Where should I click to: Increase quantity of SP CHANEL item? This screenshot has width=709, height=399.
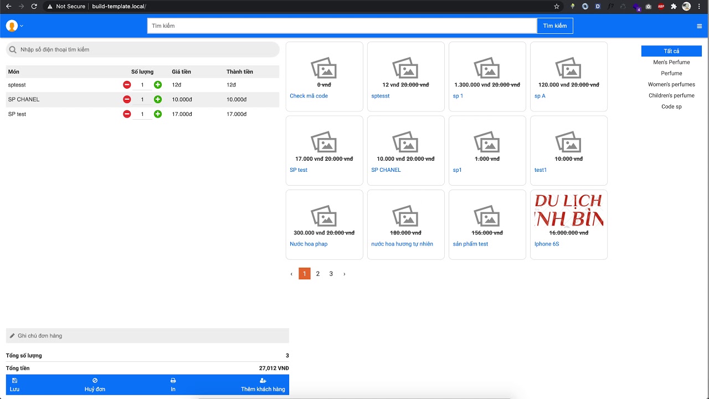click(x=158, y=99)
